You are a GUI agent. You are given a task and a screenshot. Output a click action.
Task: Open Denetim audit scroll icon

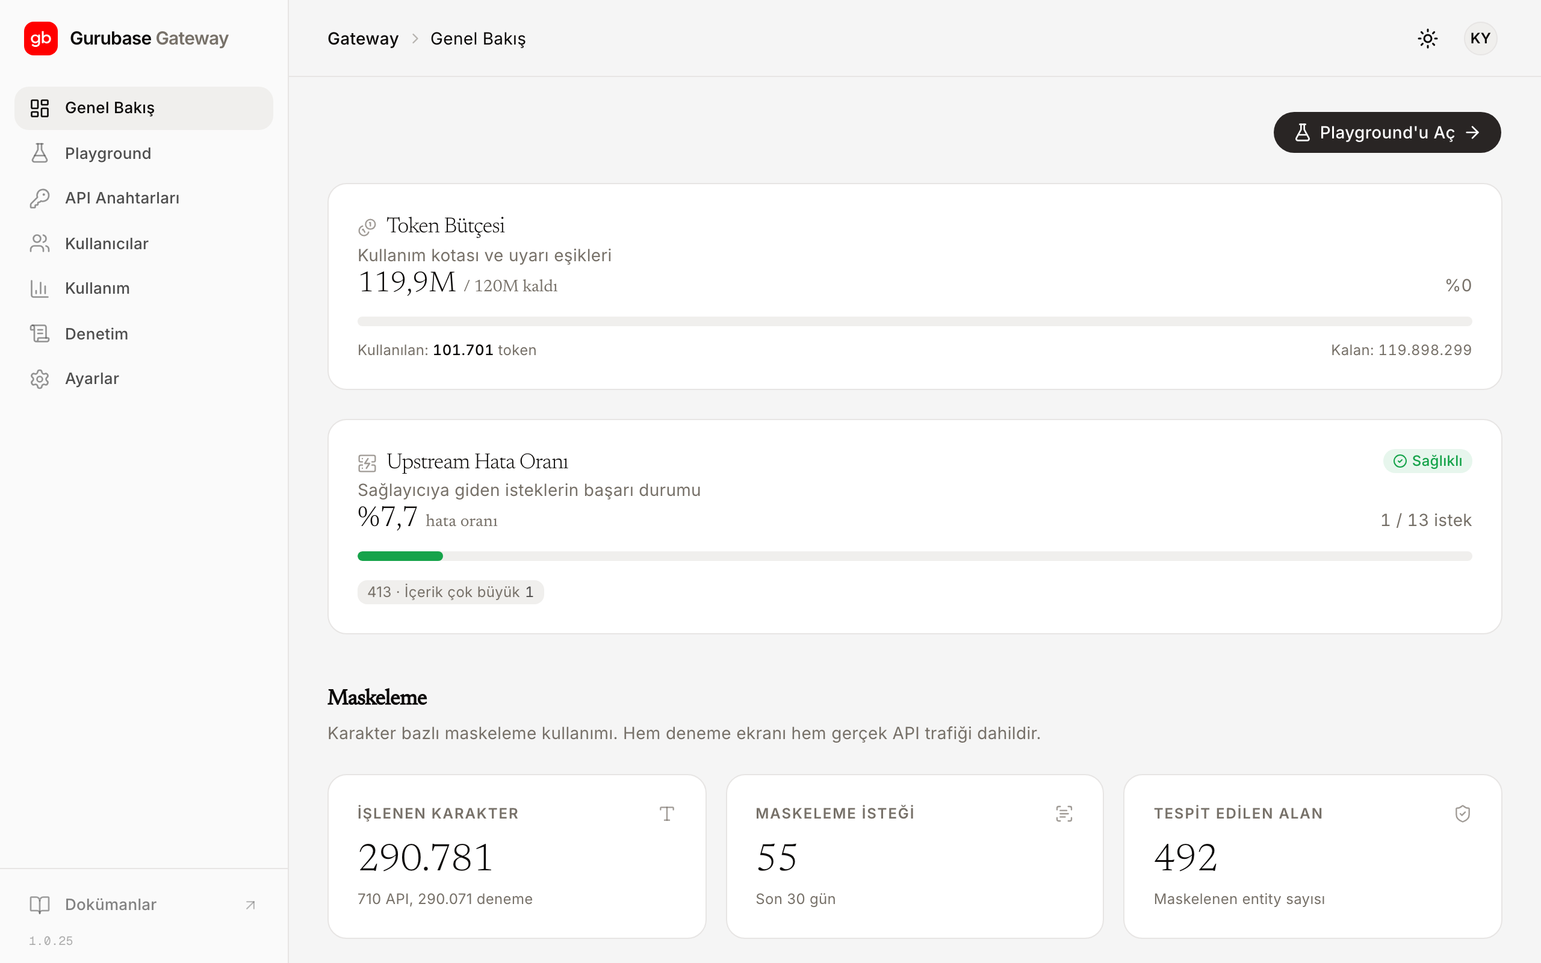pos(40,333)
